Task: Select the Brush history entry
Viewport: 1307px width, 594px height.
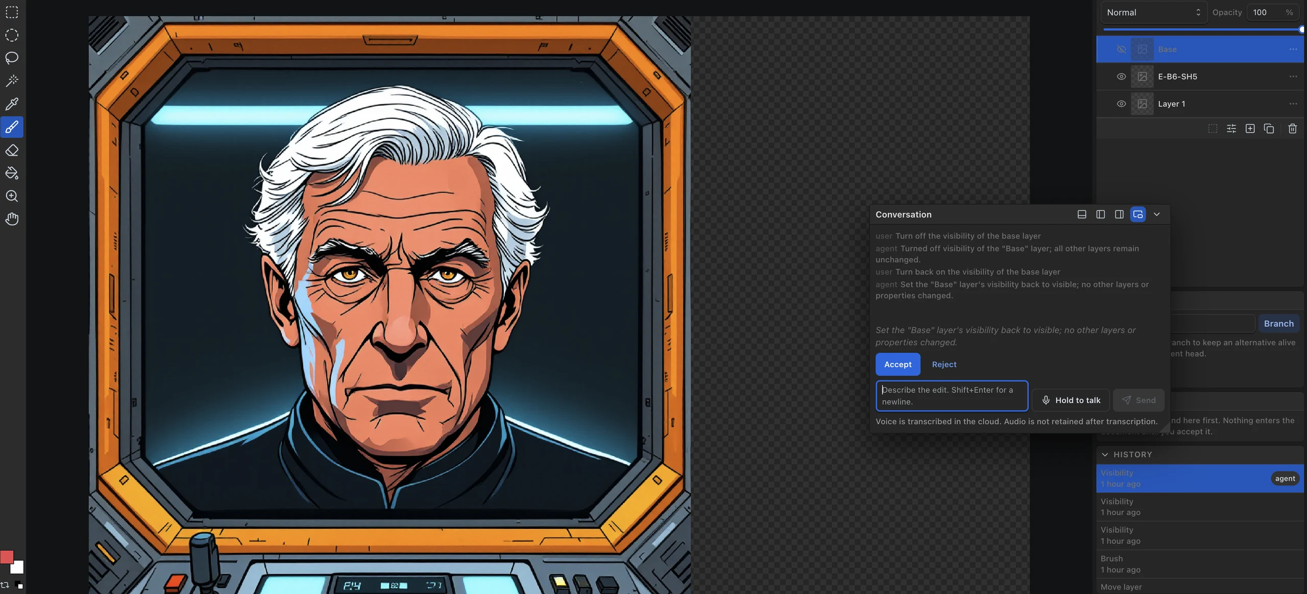Action: (1200, 564)
